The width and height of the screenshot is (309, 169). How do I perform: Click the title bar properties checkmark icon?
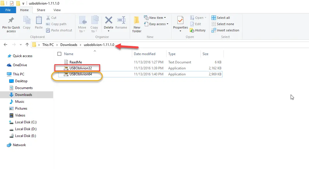click(12, 3)
